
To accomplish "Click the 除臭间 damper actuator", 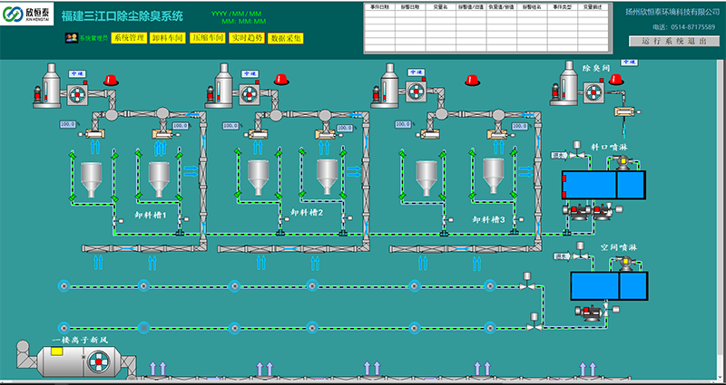I will pyautogui.click(x=626, y=111).
